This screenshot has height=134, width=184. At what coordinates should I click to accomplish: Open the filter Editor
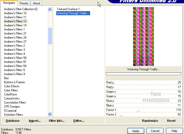79,121
